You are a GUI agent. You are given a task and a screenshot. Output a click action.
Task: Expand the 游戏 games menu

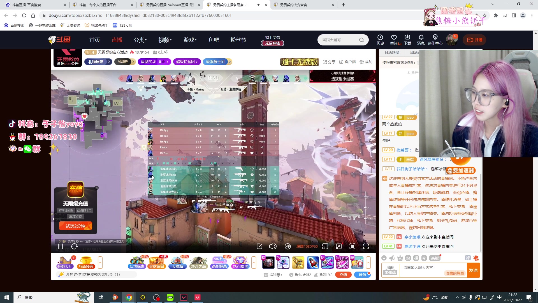(190, 40)
